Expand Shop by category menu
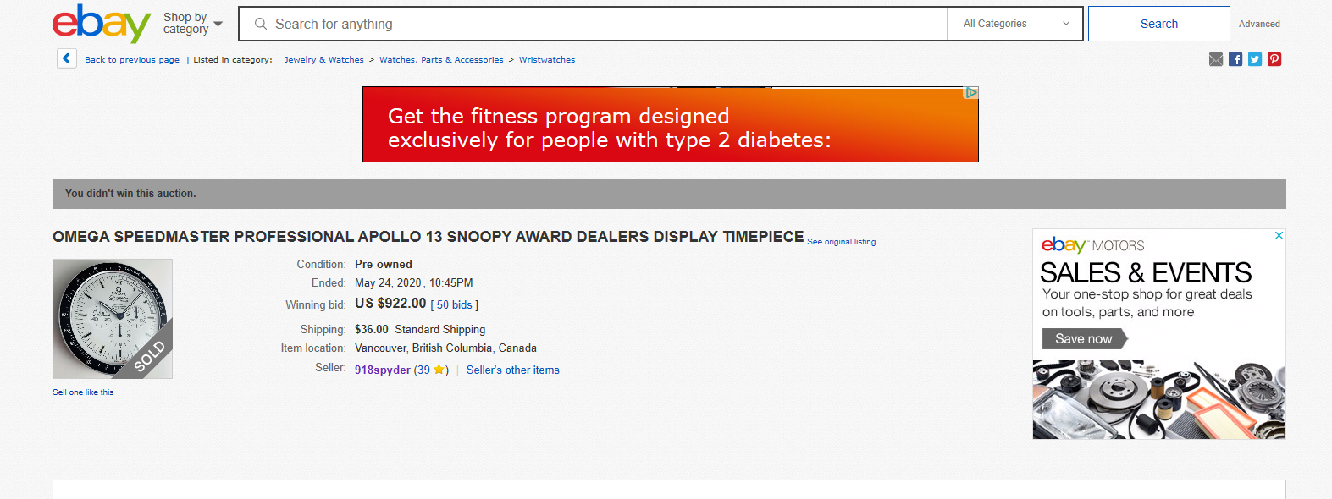Screen dimensions: 1332x499 pos(193,24)
